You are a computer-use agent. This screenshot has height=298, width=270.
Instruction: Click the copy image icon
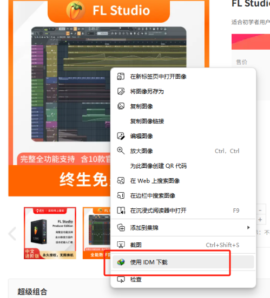pos(121,106)
